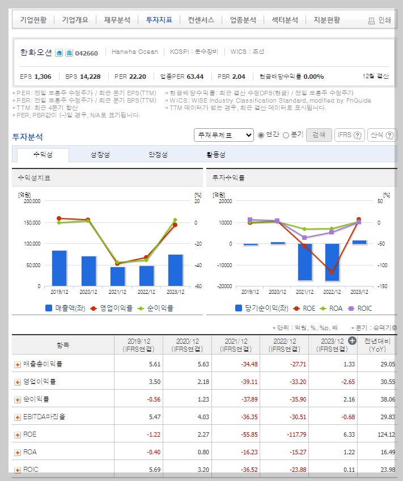Expand the 매출총이익률 row
Viewport: 403px width, 481px height.
click(x=18, y=364)
